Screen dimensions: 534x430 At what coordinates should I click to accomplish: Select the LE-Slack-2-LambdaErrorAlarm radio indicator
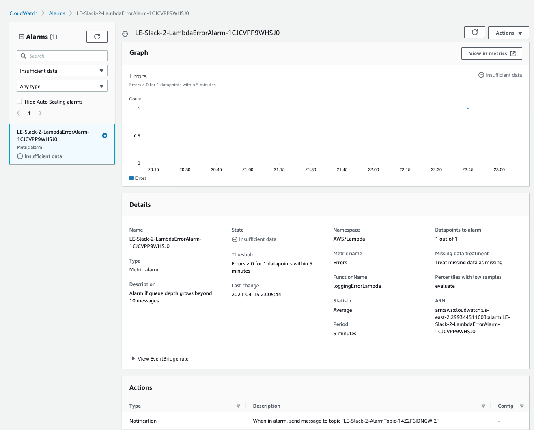(105, 135)
